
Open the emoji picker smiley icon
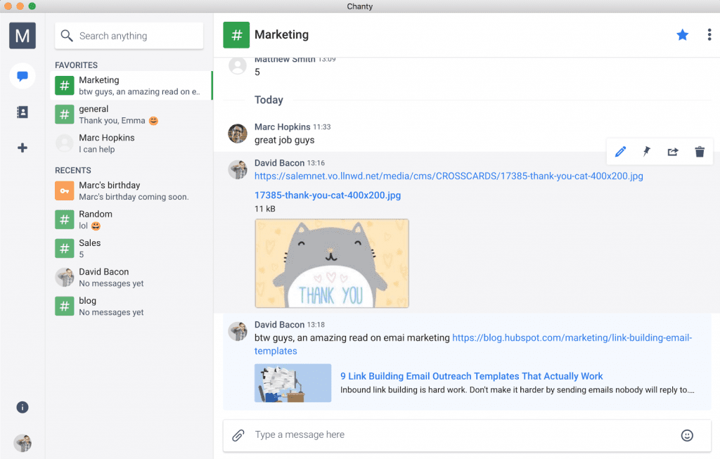tap(687, 435)
